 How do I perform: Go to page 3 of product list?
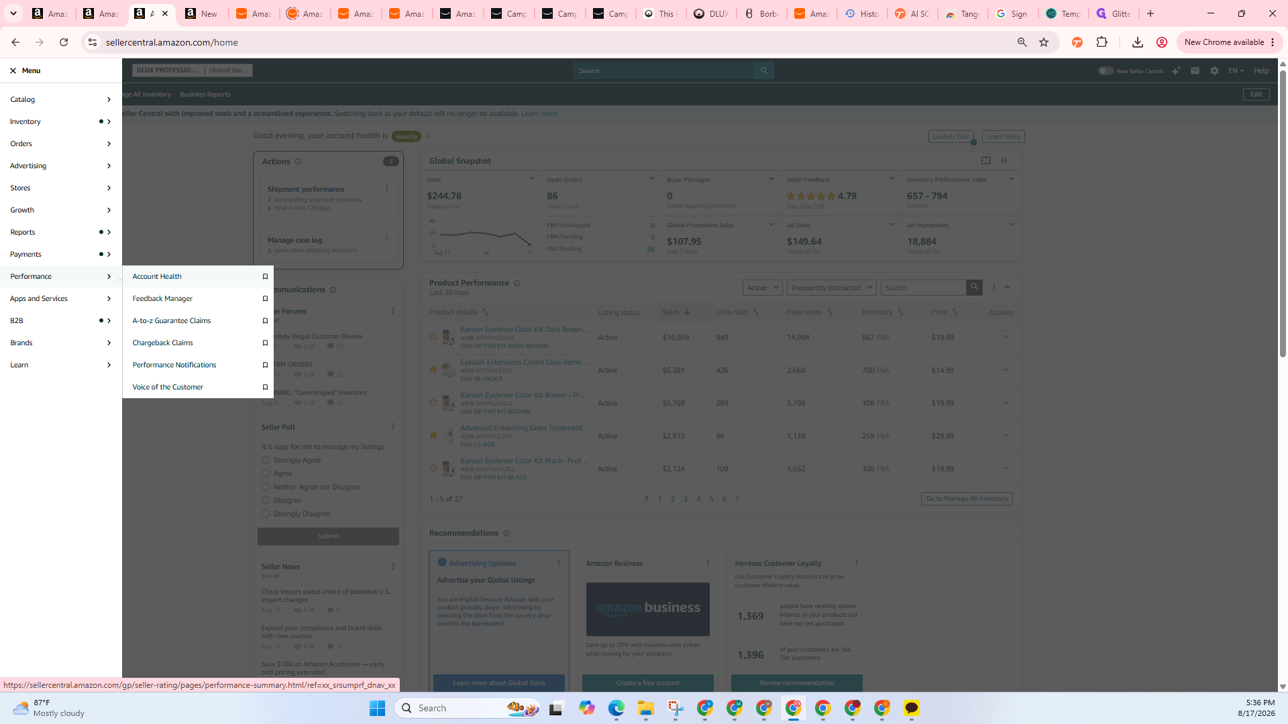coord(686,499)
